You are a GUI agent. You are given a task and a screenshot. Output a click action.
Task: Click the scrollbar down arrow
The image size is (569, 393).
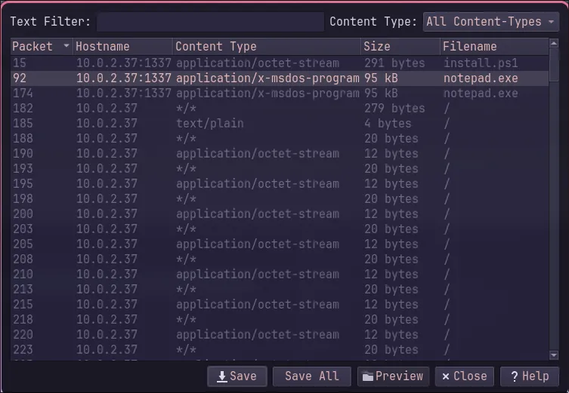(554, 355)
